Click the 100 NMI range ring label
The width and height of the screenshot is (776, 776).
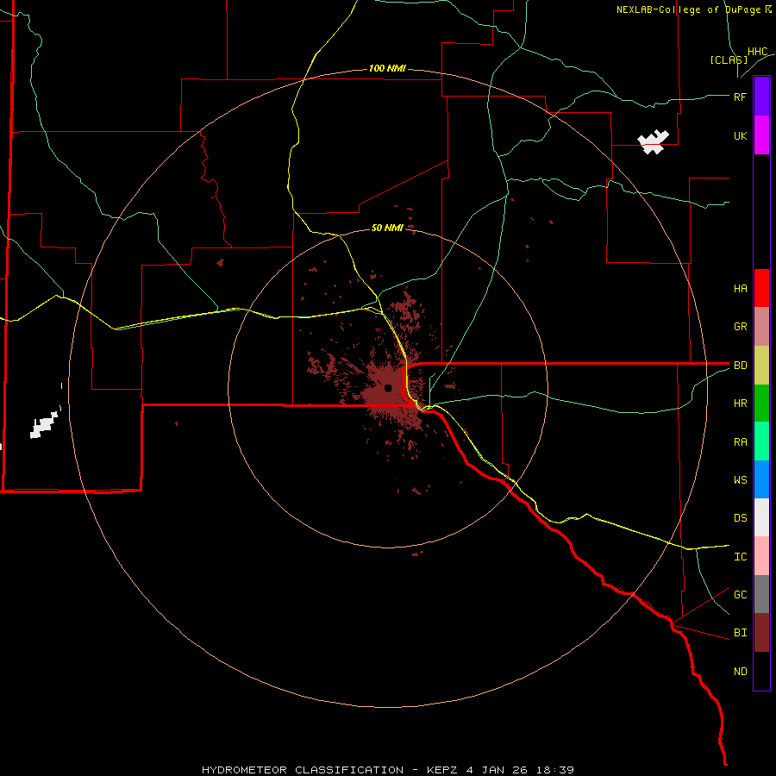(x=387, y=68)
